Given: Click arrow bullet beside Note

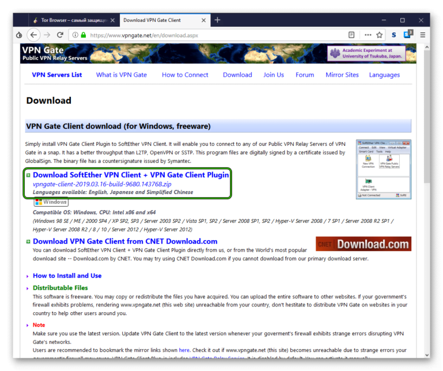Looking at the screenshot, I should click(x=28, y=325).
